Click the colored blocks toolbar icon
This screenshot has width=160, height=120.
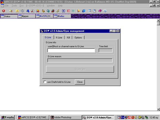[x=38, y=11]
